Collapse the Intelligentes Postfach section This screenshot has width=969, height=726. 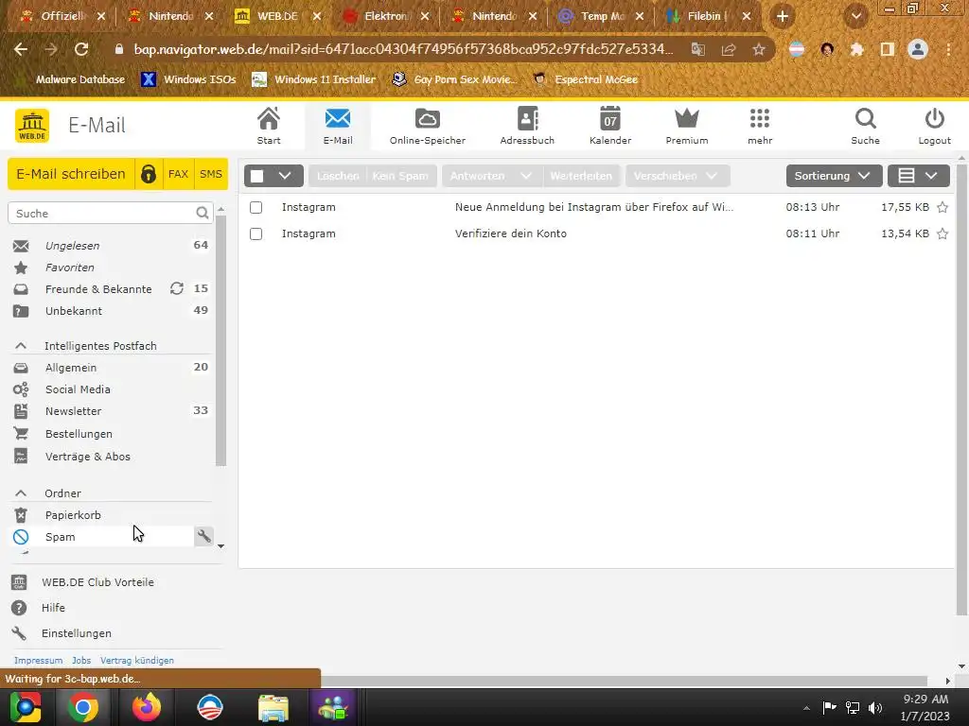(21, 346)
